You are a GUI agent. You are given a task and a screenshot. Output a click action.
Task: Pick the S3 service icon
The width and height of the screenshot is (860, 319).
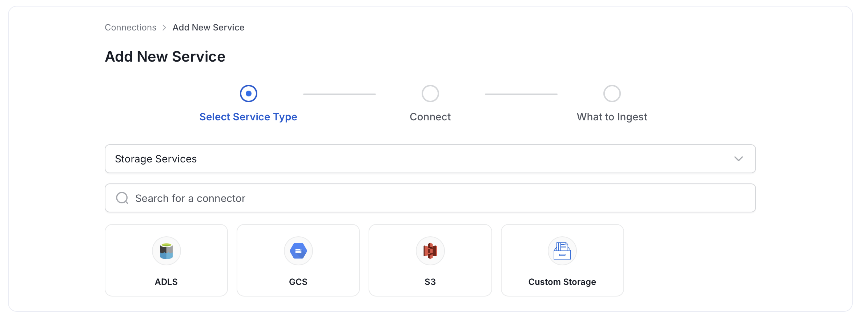coord(430,251)
